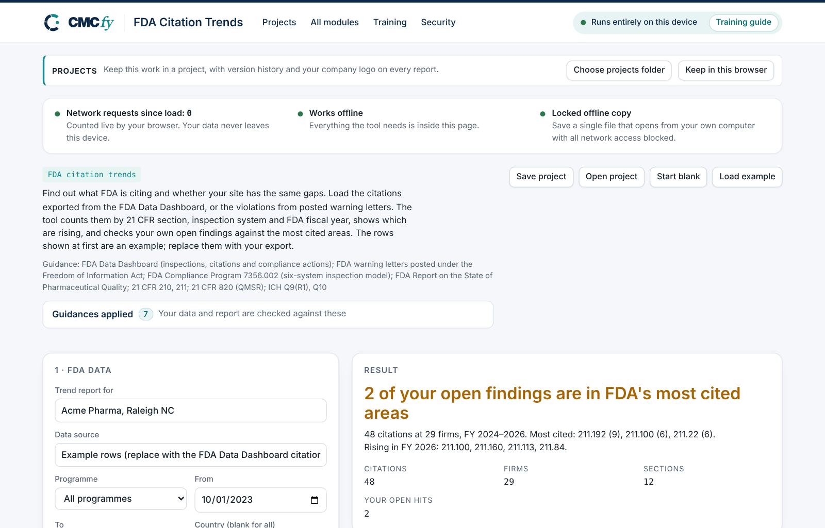
Task: Open the calendar picker in From date field
Action: click(x=315, y=500)
